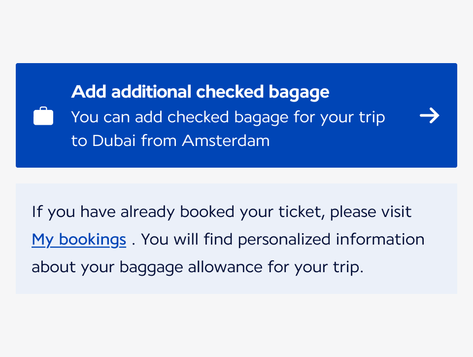The image size is (473, 357).
Task: Open the 'Add additional checked bagage' heading
Action: [x=201, y=92]
